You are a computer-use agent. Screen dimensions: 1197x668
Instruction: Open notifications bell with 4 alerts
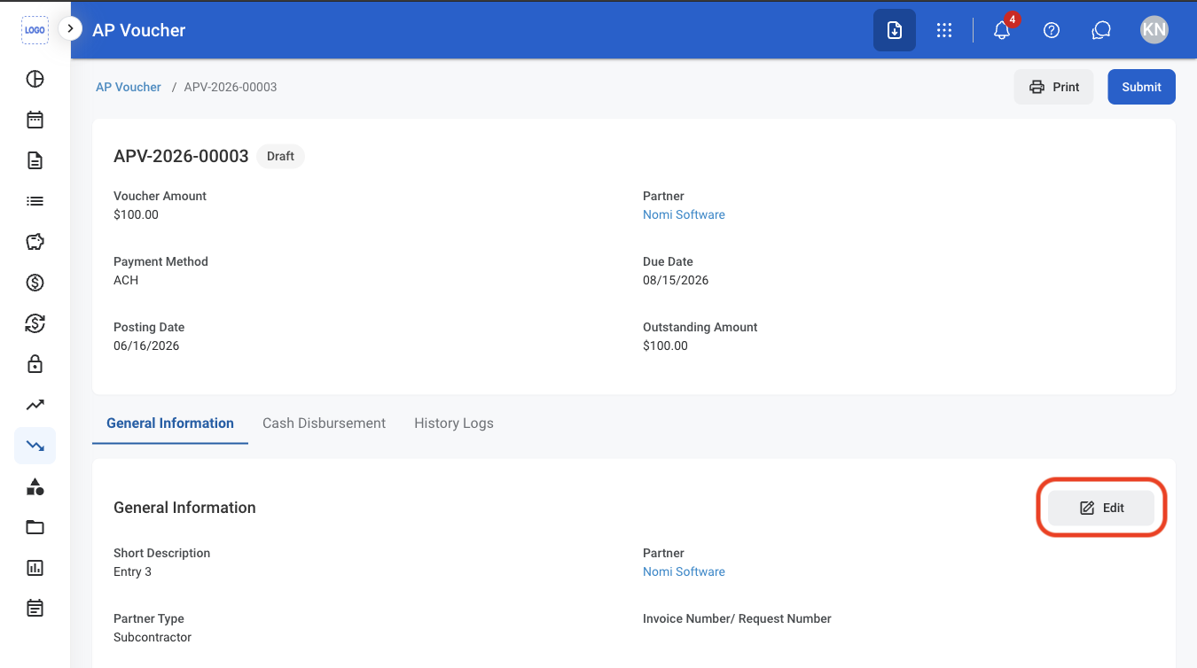pos(1002,30)
